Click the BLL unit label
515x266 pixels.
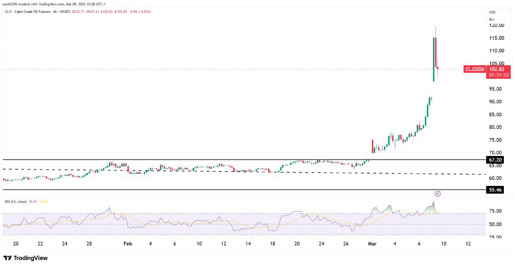tap(492, 20)
